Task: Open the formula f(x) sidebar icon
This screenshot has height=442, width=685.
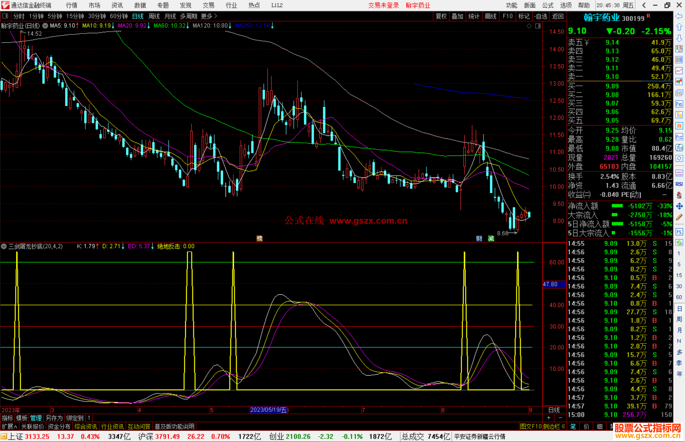Action: click(679, 148)
